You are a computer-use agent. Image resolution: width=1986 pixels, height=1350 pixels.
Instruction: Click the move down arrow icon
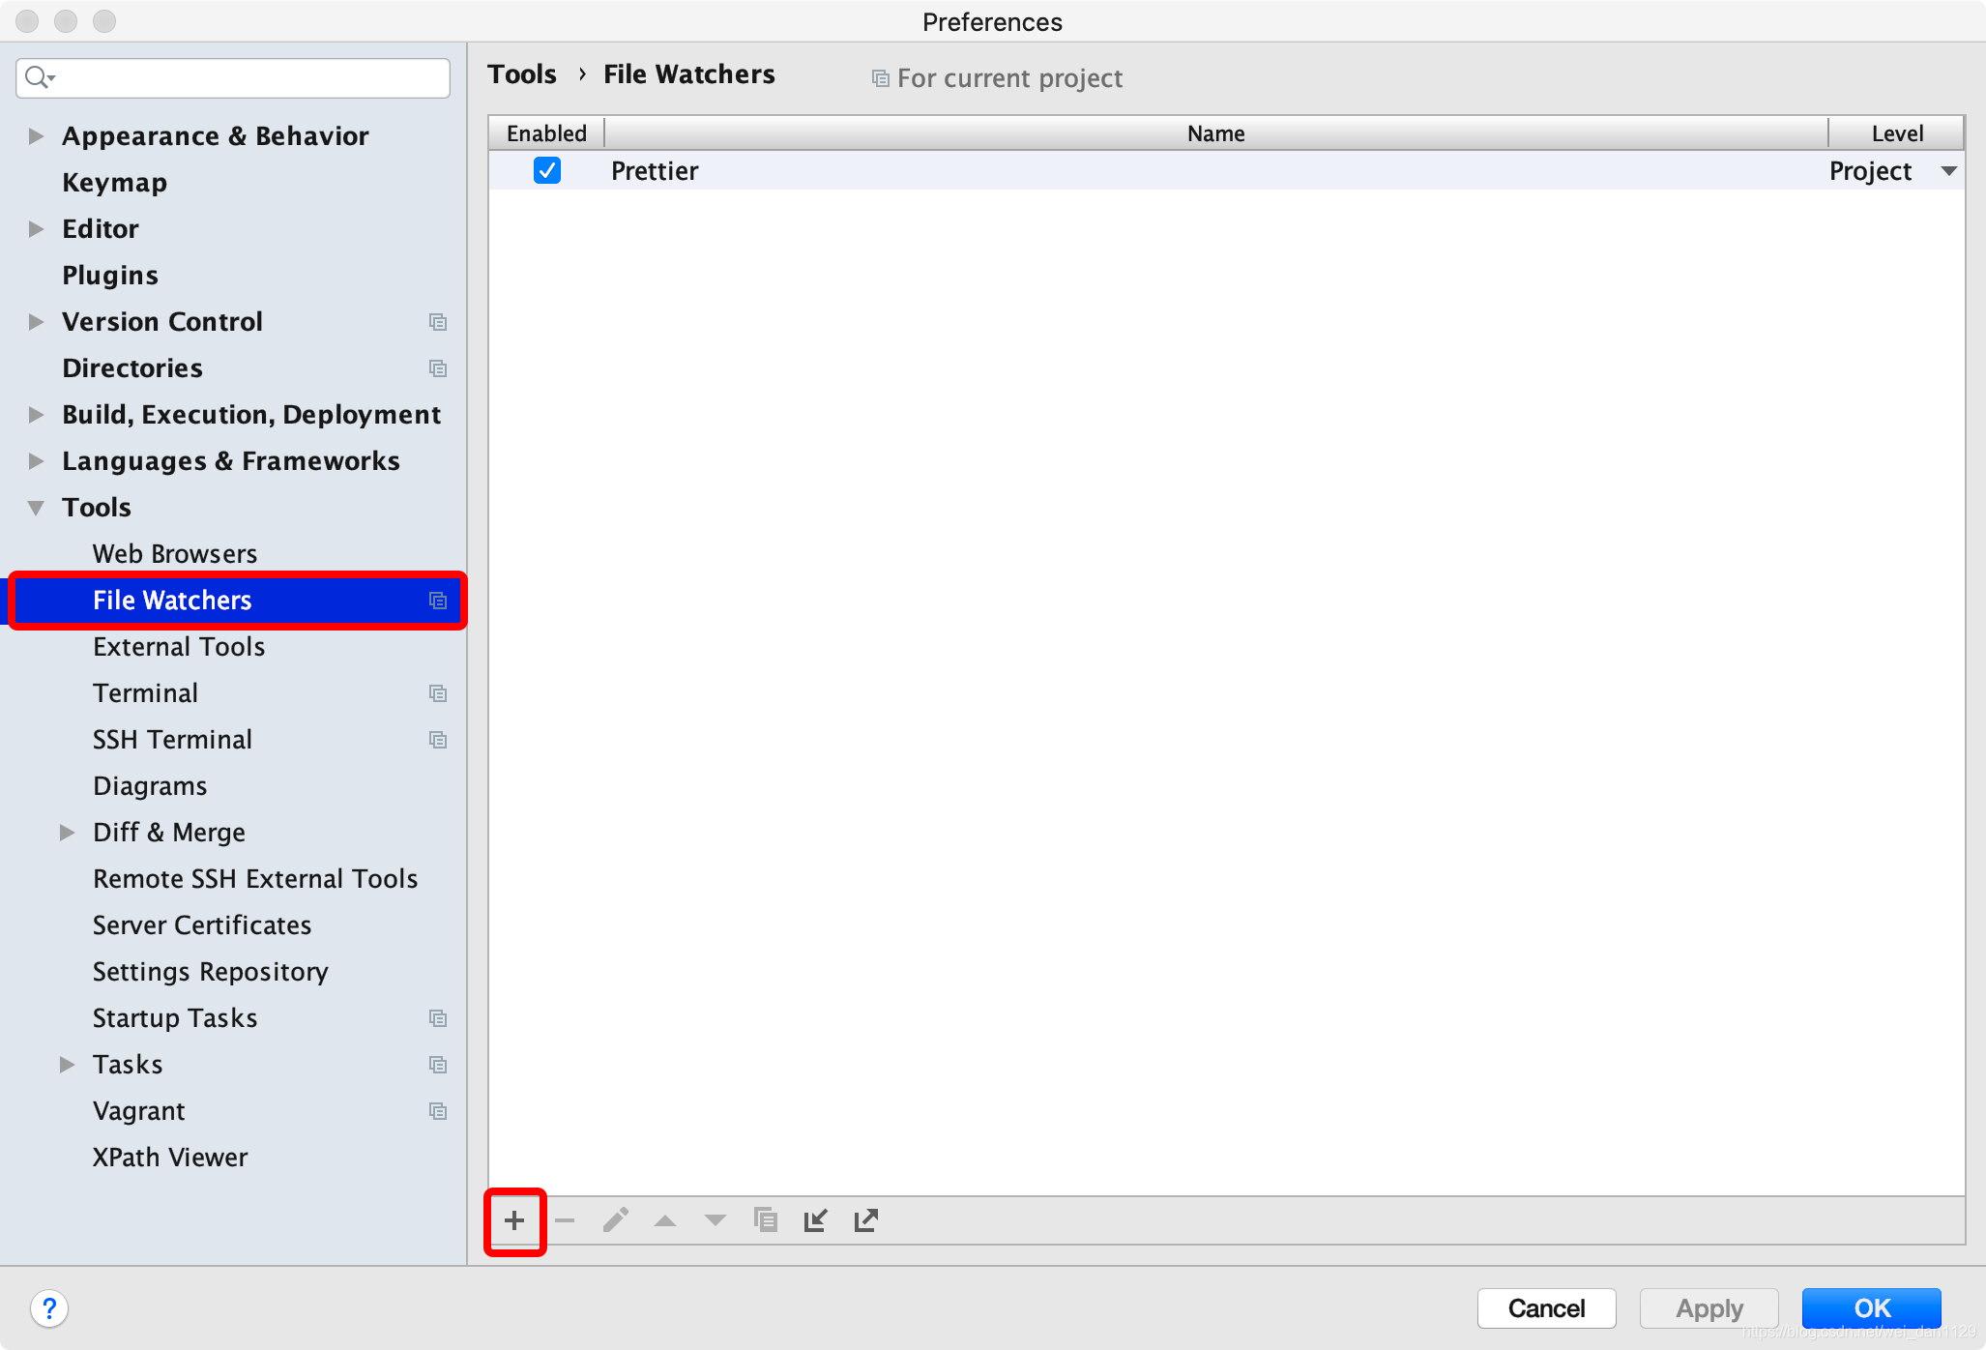click(716, 1220)
